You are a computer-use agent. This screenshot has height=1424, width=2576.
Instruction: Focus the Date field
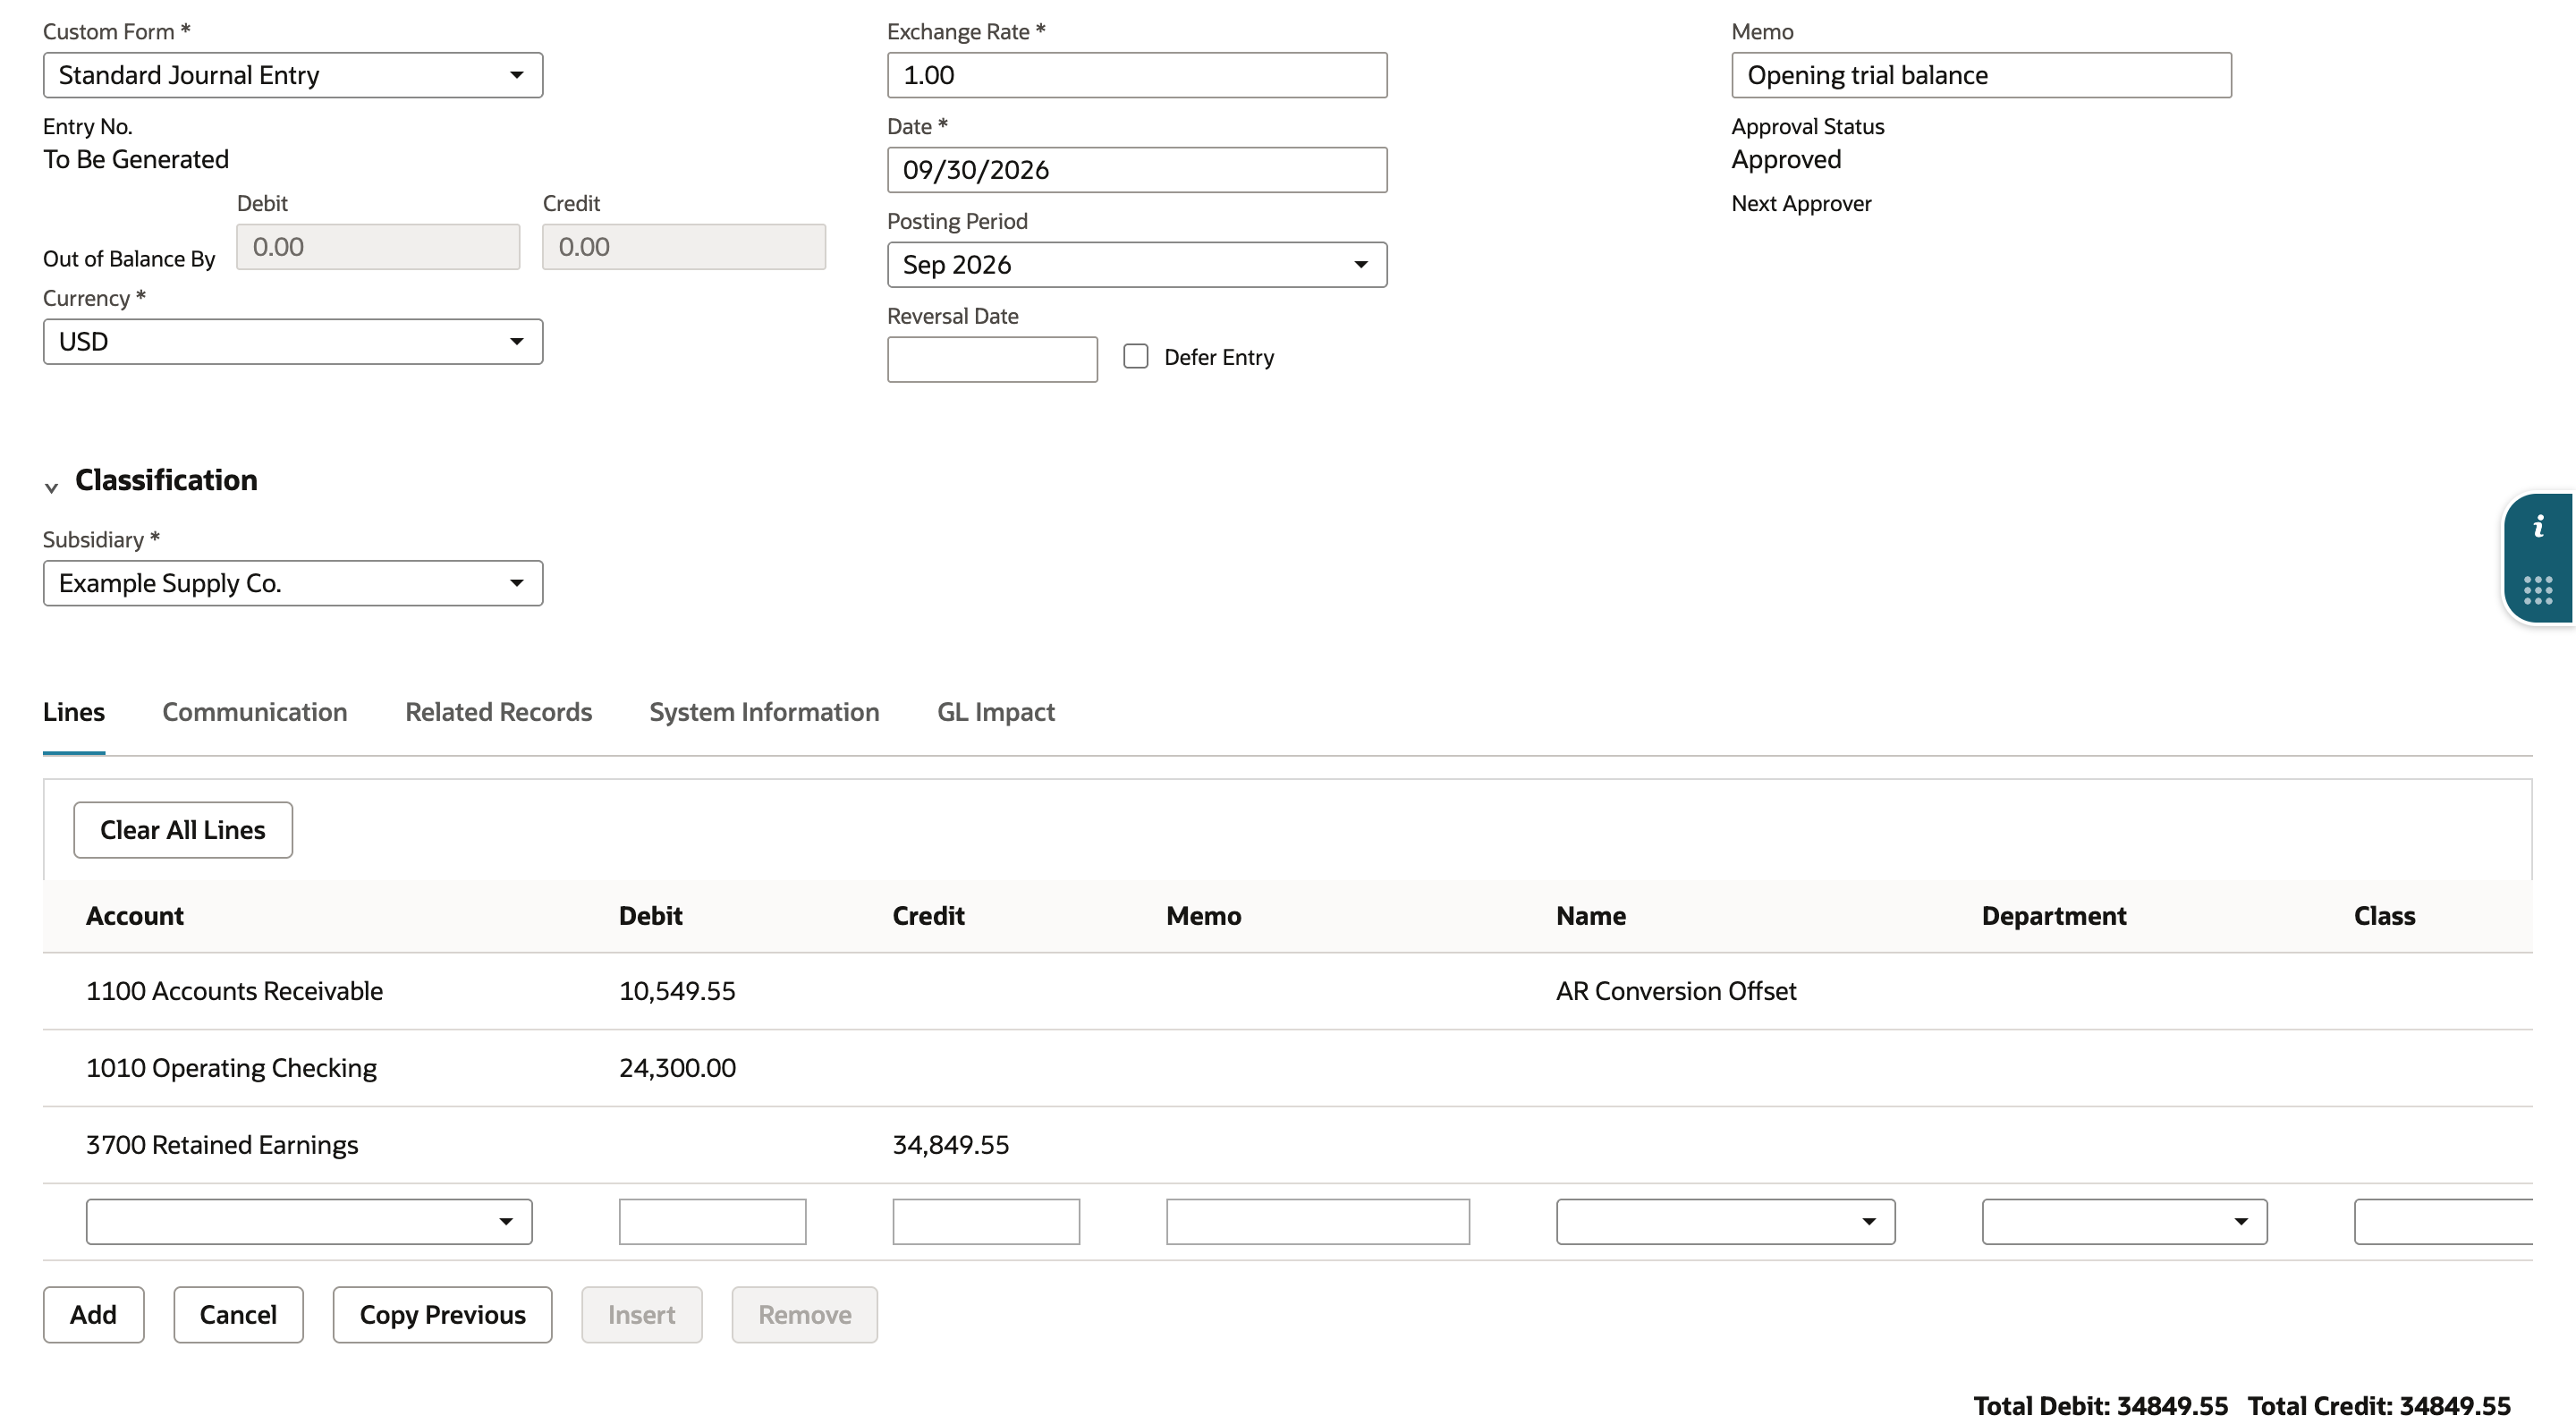(1137, 170)
